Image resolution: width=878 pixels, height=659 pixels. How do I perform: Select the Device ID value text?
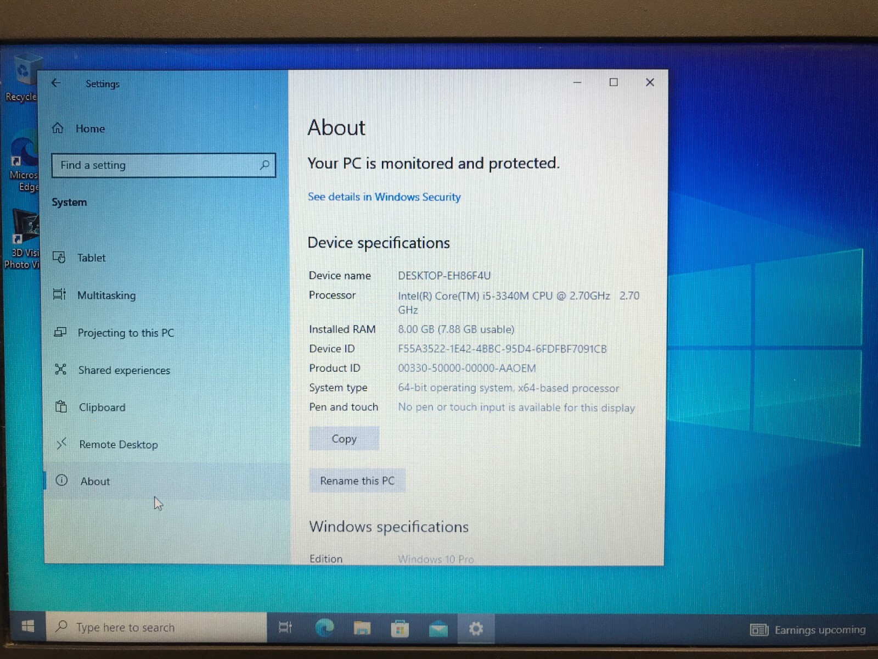(x=502, y=349)
